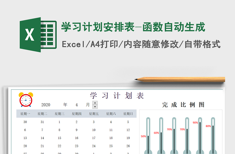Select calendar date cell 6
235x154 pixels.
tap(25, 130)
